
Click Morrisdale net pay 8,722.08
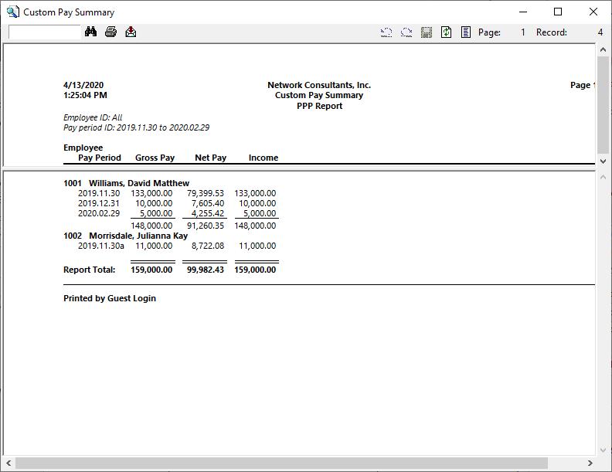[x=208, y=246]
